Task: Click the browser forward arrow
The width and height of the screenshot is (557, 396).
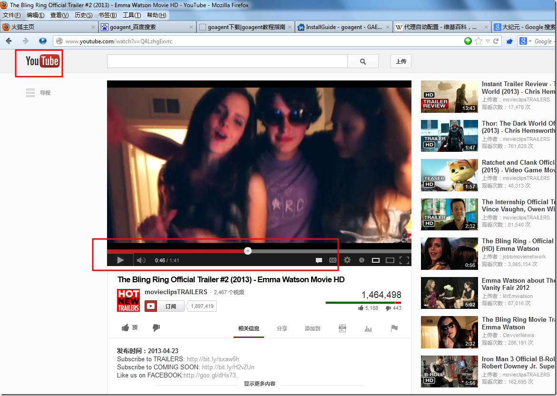Action: point(26,41)
